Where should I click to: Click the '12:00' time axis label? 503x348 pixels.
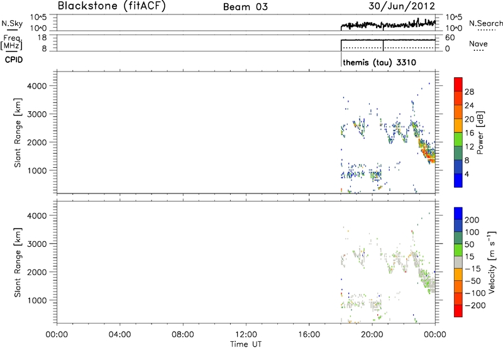pyautogui.click(x=246, y=335)
